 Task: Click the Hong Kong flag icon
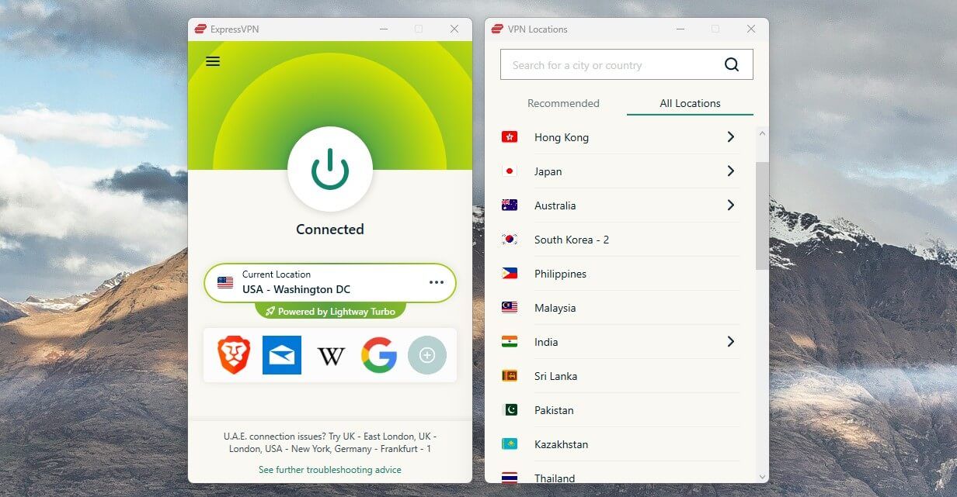(x=510, y=137)
